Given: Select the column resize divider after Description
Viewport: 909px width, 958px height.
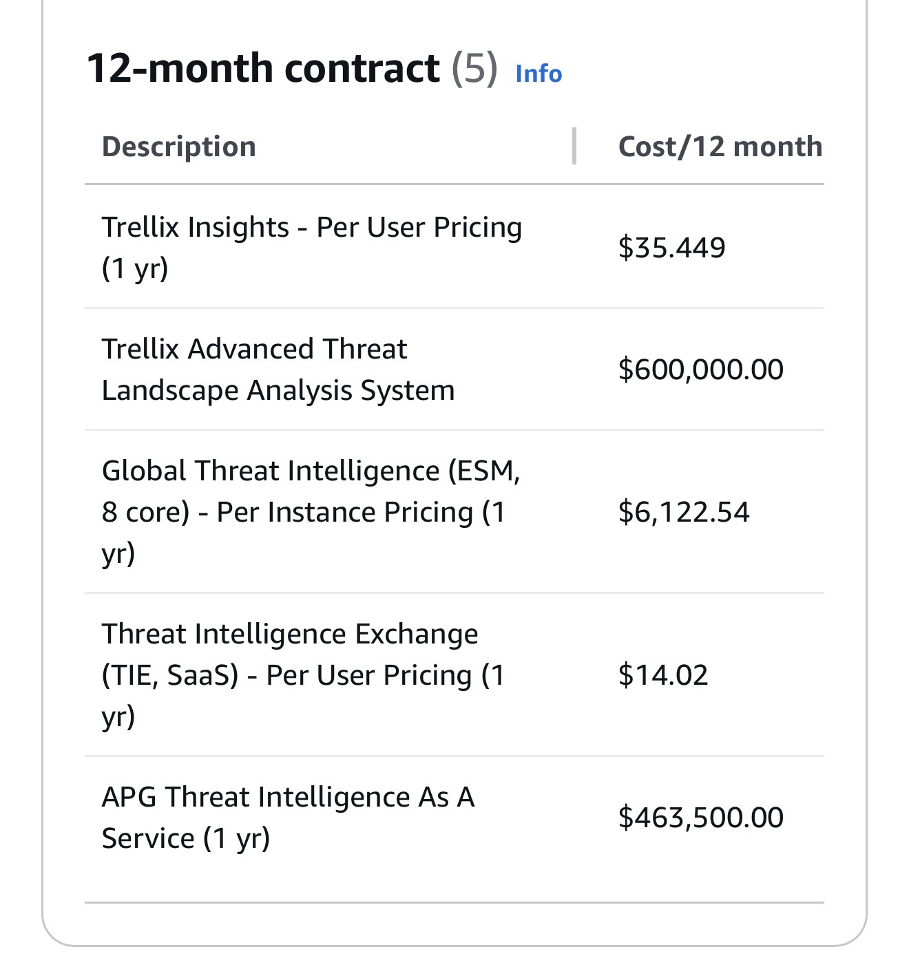Looking at the screenshot, I should 574,146.
